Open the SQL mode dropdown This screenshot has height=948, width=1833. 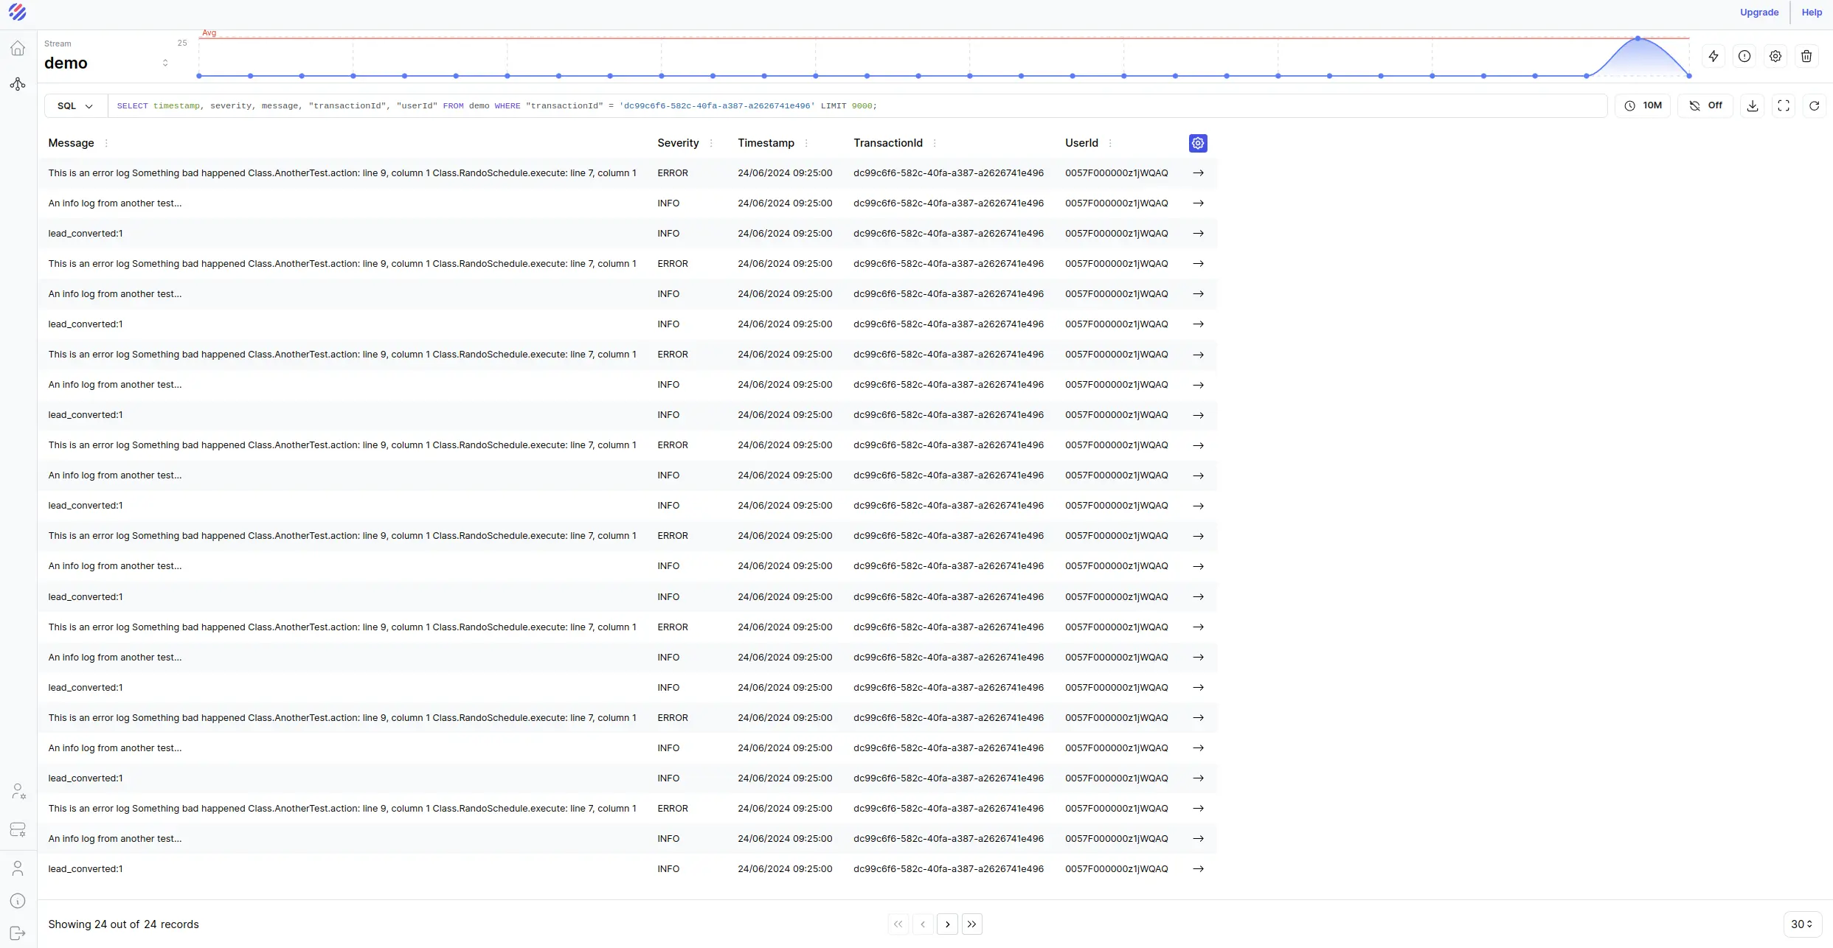tap(74, 105)
